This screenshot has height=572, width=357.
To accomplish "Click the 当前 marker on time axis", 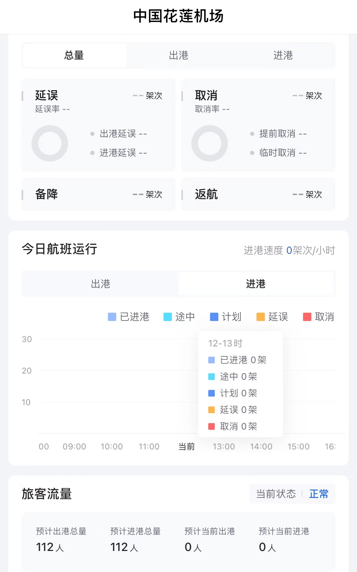I will tap(187, 446).
